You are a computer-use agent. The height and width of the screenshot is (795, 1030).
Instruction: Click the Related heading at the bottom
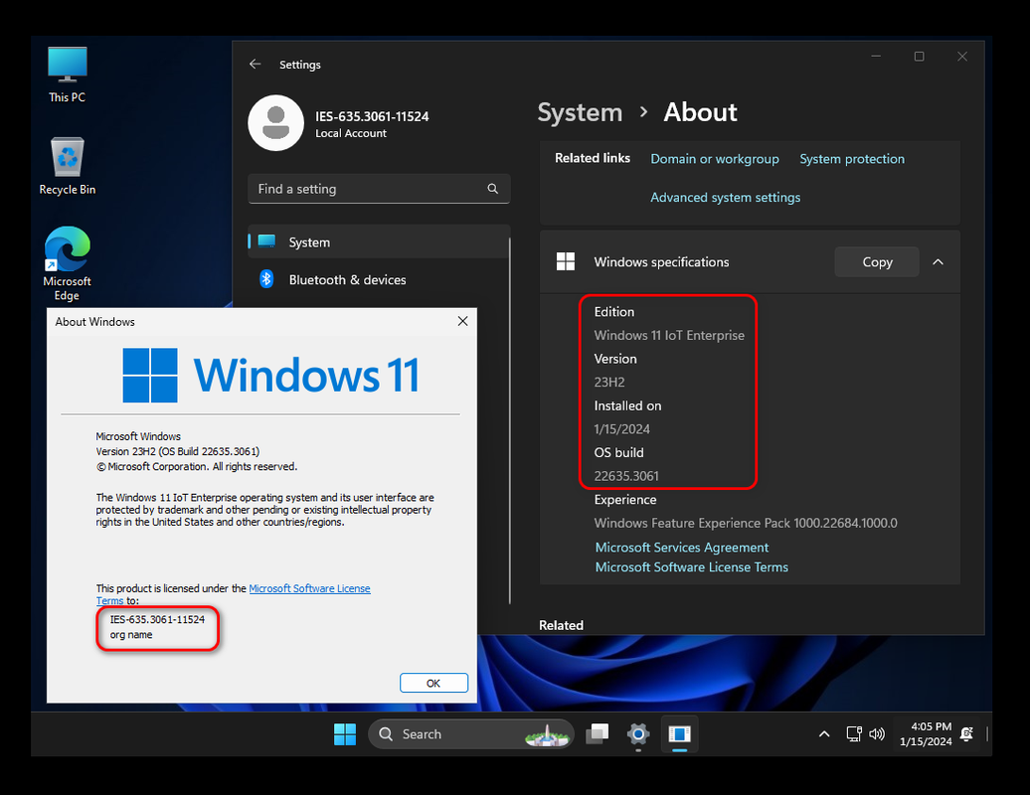pos(561,625)
